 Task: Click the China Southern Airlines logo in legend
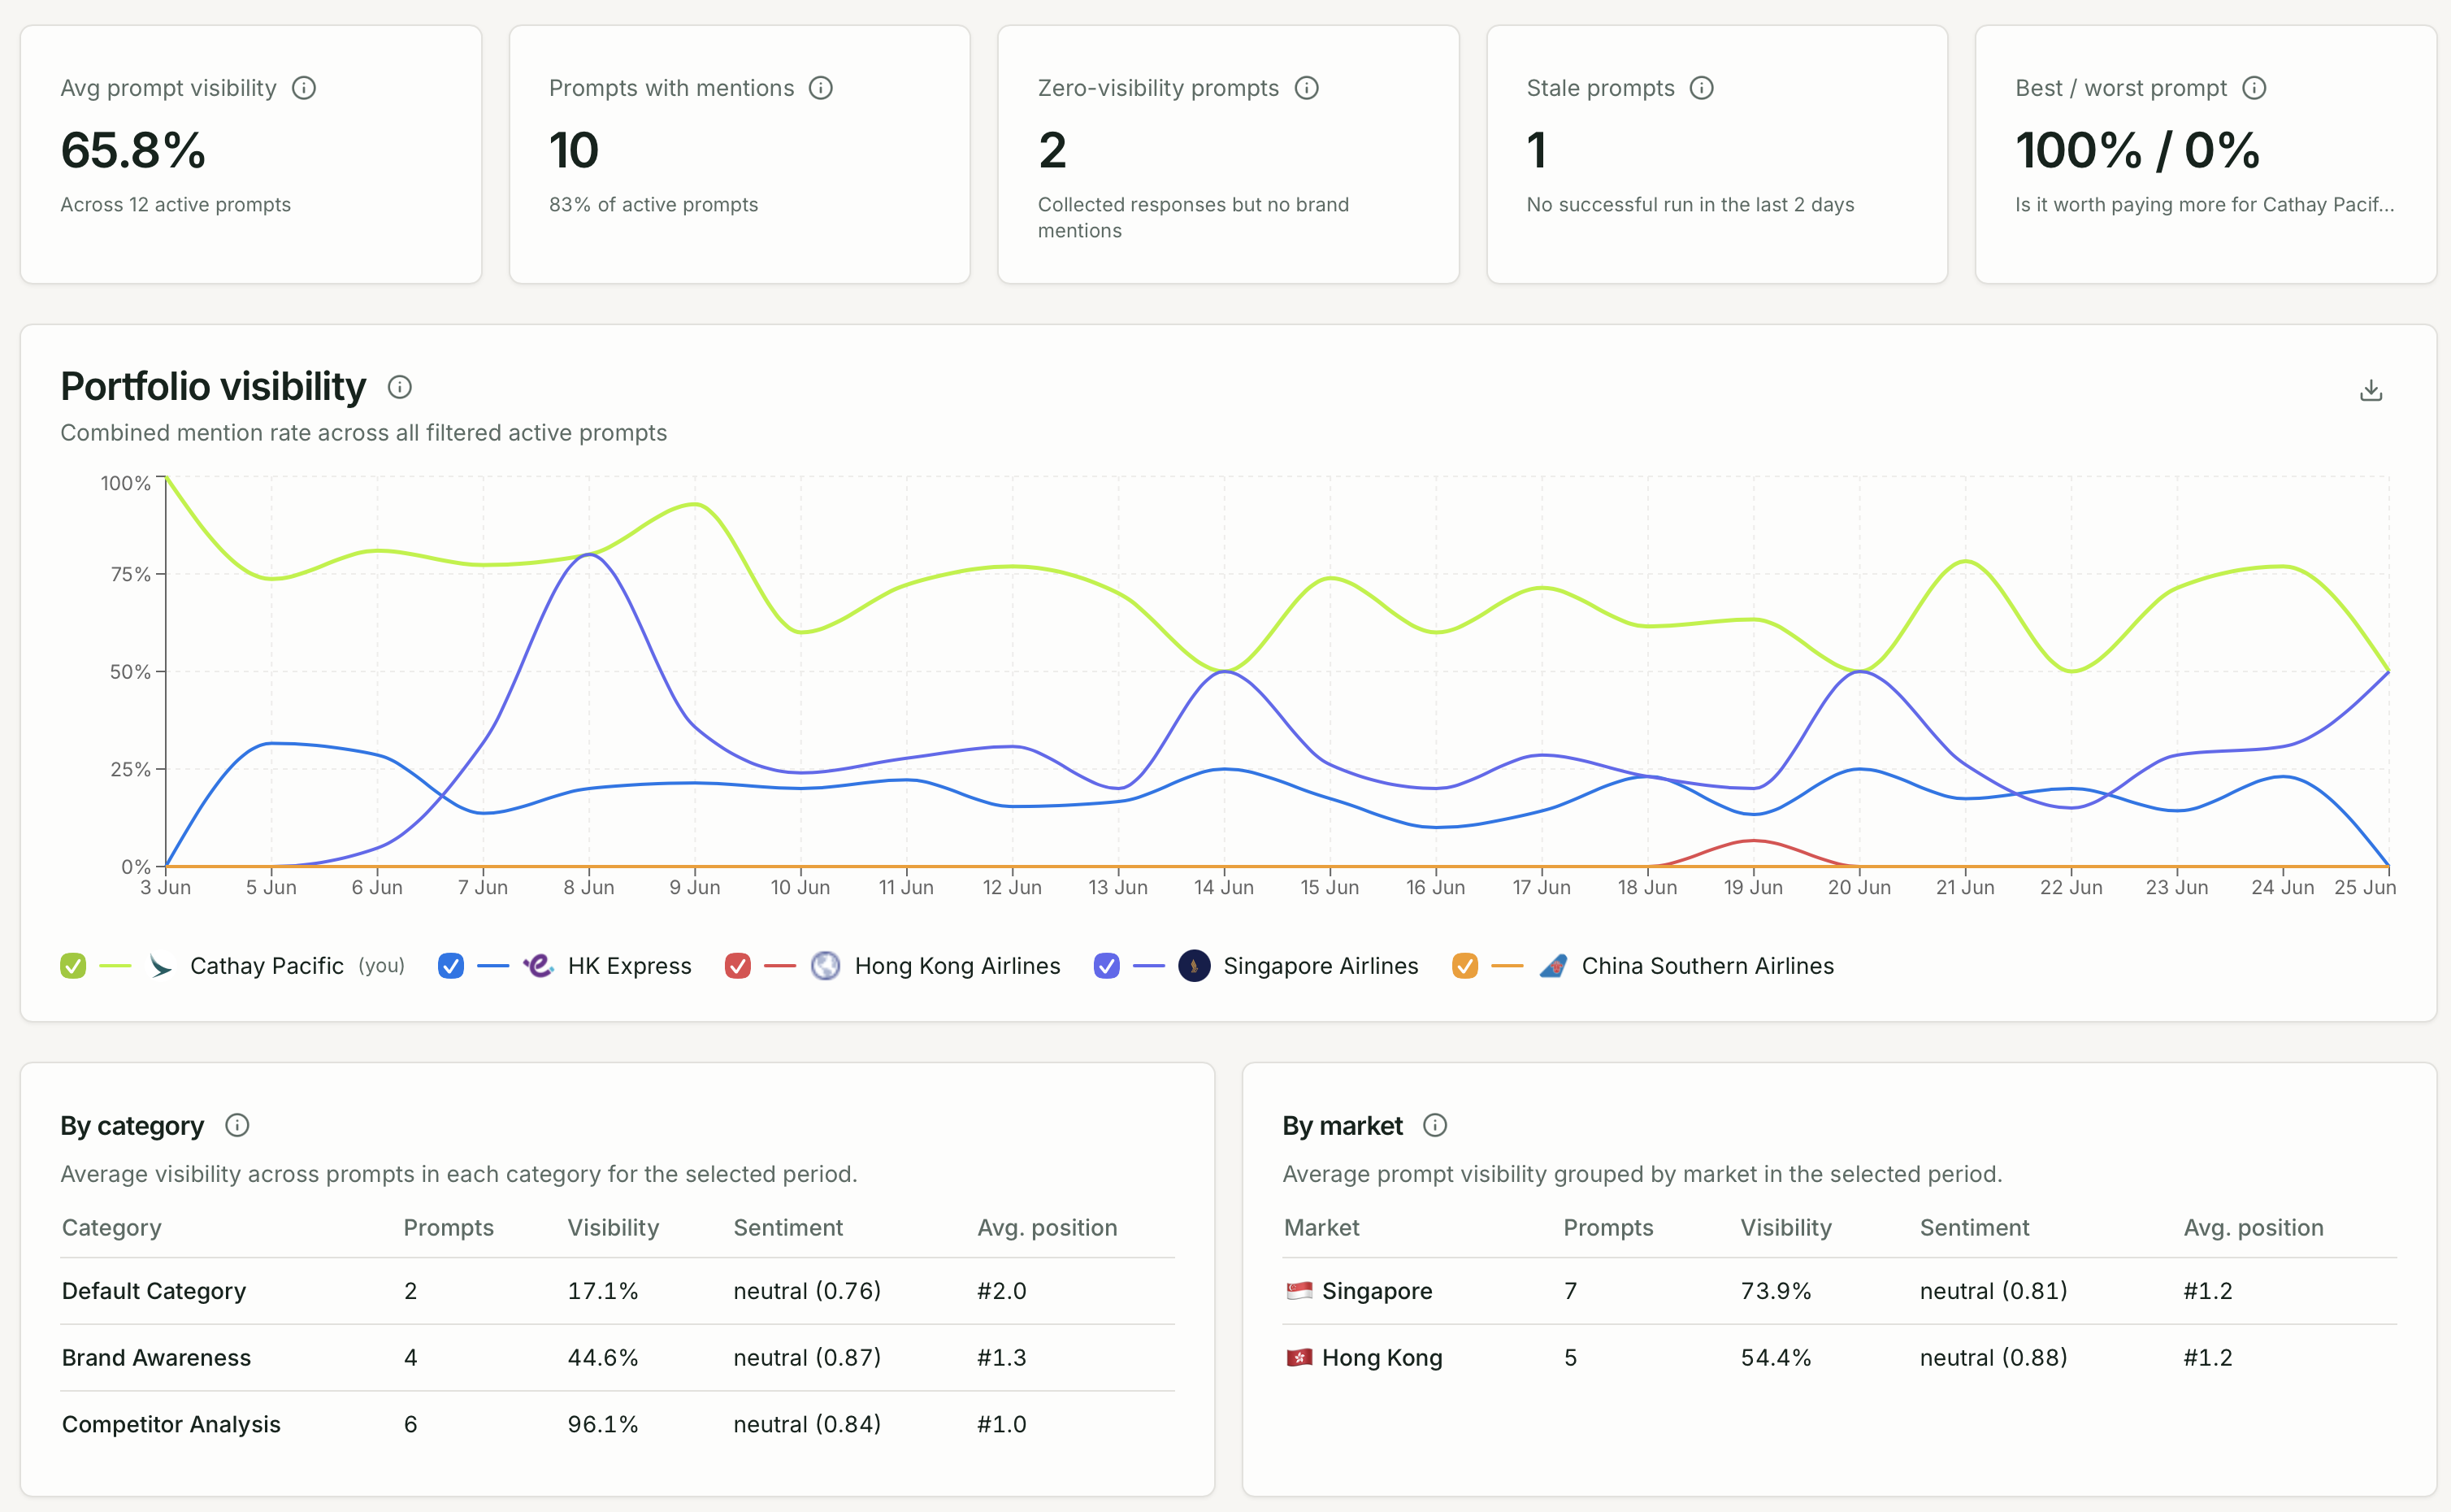tap(1552, 966)
